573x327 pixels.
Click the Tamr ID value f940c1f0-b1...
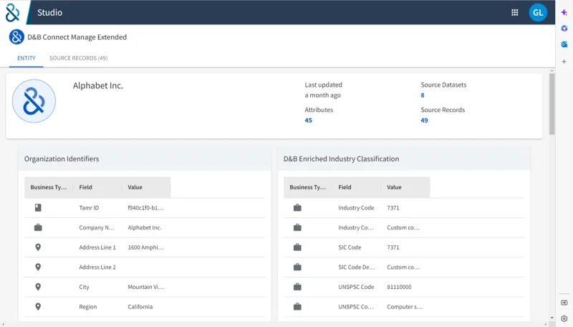click(x=146, y=208)
